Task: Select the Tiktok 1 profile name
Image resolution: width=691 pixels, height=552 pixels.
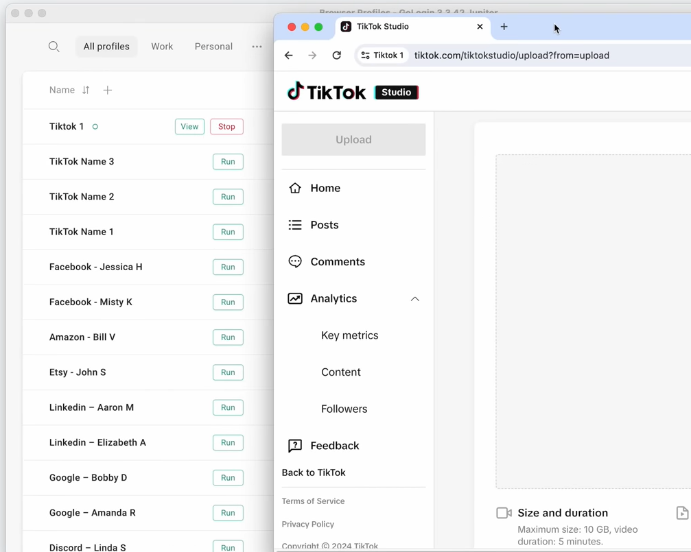Action: coord(67,126)
